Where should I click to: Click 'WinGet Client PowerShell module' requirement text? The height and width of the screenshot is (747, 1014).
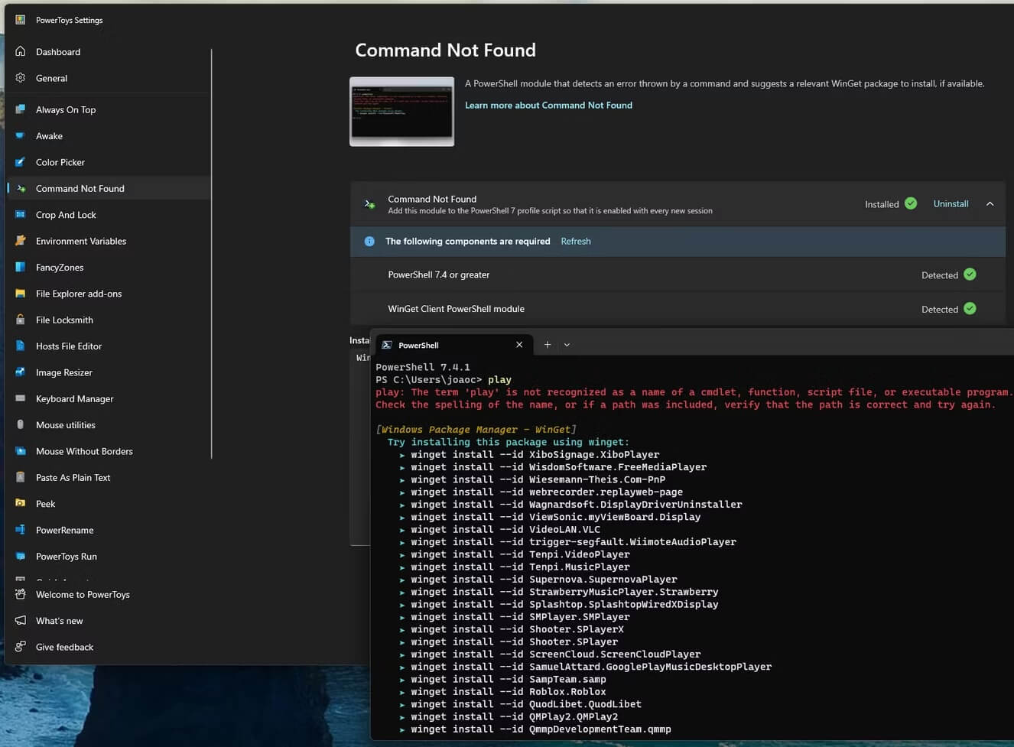pos(456,309)
